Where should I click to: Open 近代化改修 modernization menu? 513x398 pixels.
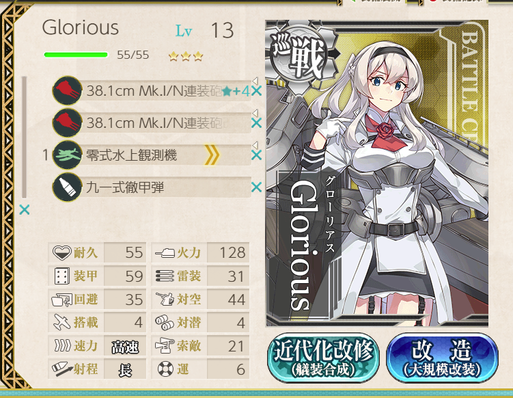(x=323, y=358)
